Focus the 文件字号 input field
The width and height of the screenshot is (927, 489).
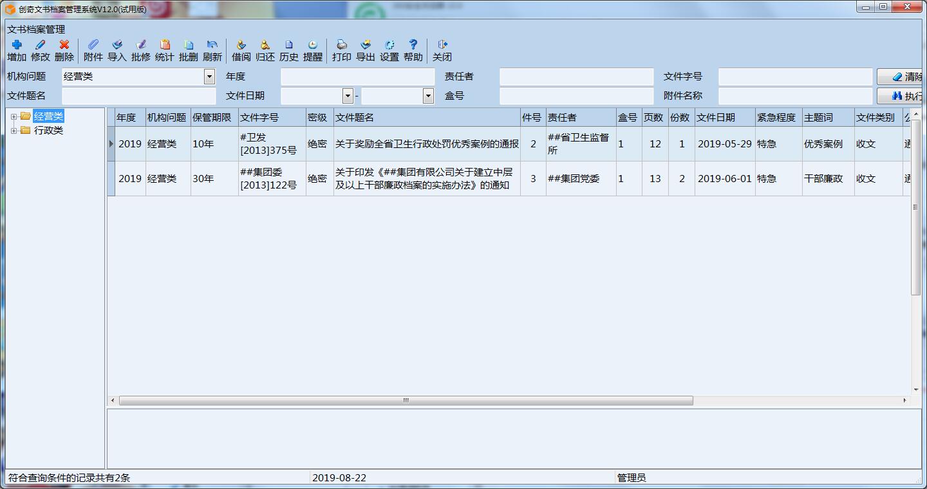pyautogui.click(x=796, y=77)
